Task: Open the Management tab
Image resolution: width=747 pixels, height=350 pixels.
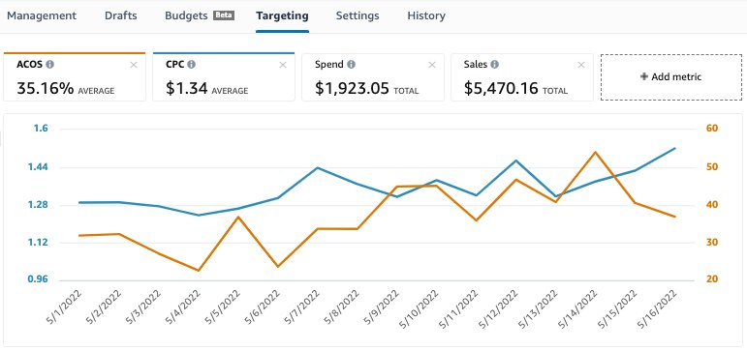Action: (42, 15)
